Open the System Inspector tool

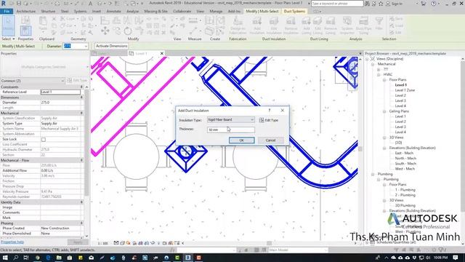click(x=347, y=25)
